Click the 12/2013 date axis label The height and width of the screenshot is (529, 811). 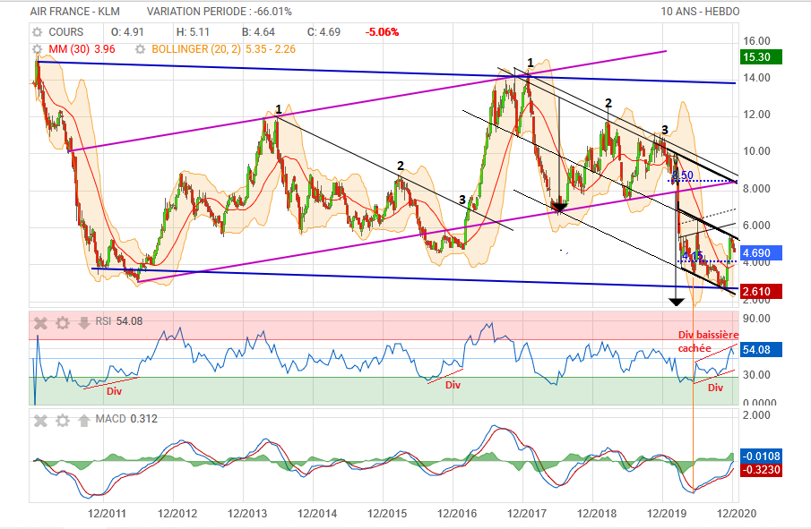[247, 514]
